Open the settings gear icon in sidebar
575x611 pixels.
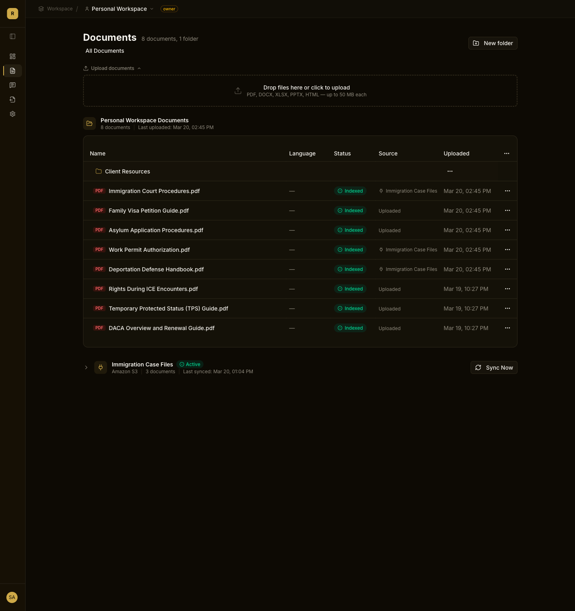(x=12, y=114)
